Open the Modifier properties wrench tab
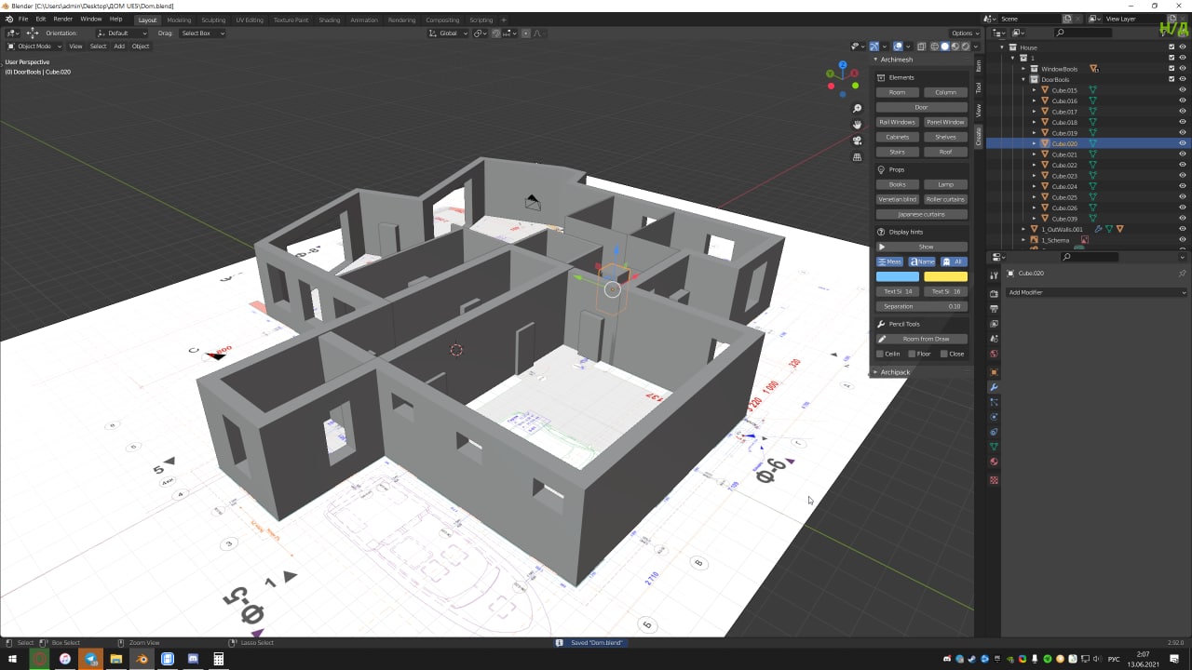The width and height of the screenshot is (1192, 670). click(994, 387)
